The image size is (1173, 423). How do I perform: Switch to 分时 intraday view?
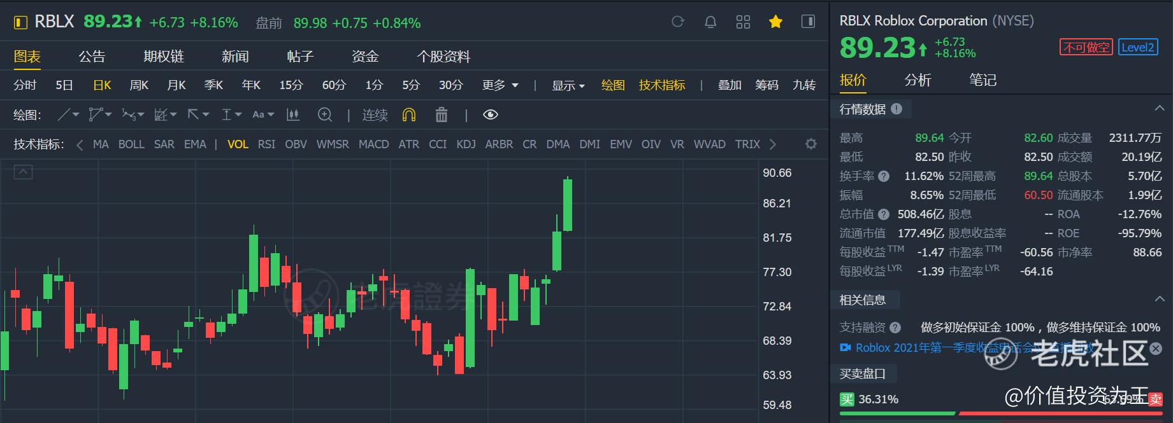25,85
